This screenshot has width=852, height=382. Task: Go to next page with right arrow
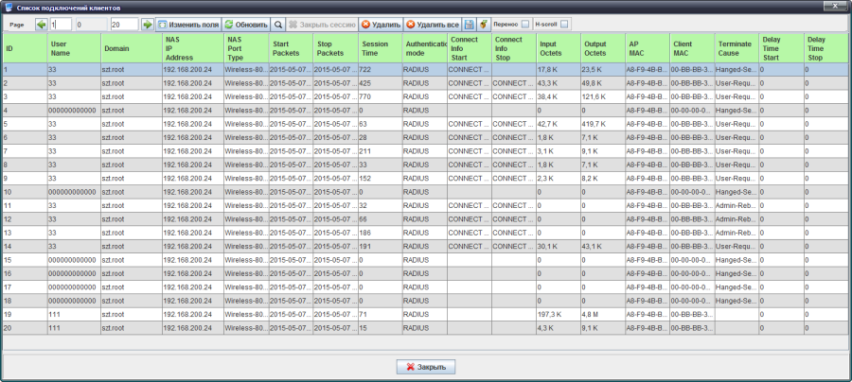coord(147,24)
